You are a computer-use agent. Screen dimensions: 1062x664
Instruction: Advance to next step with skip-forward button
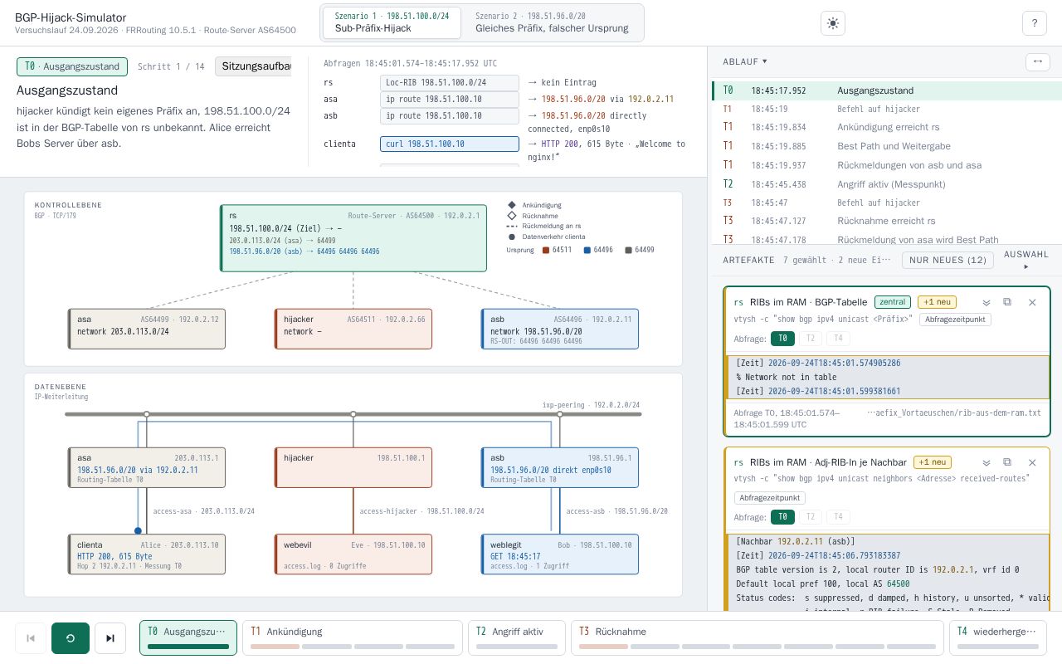pos(110,638)
